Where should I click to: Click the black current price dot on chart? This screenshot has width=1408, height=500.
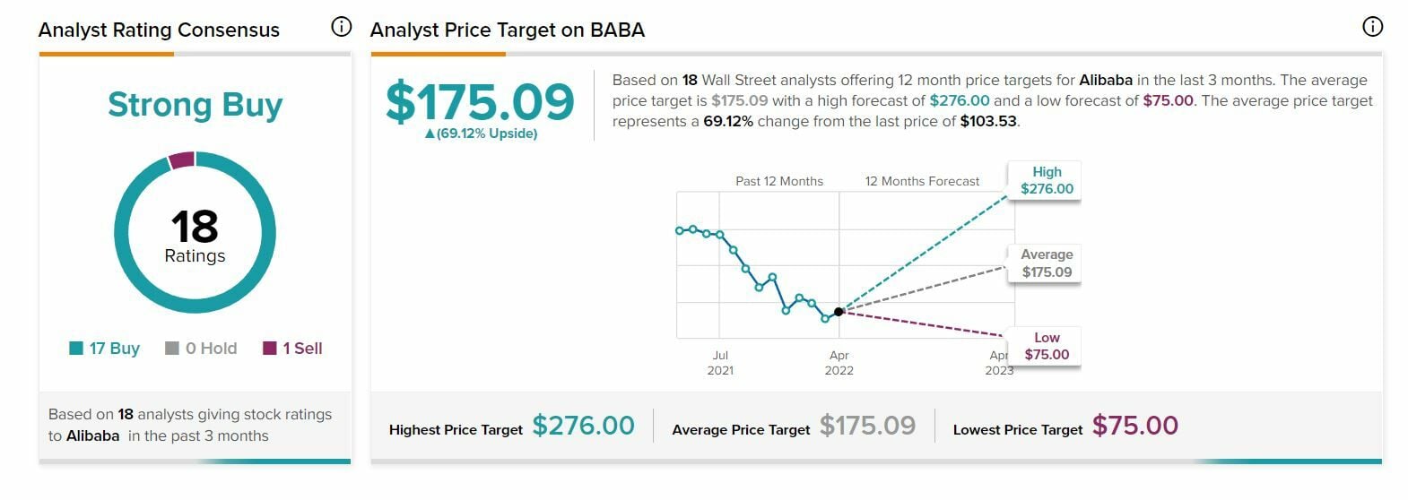coord(839,312)
